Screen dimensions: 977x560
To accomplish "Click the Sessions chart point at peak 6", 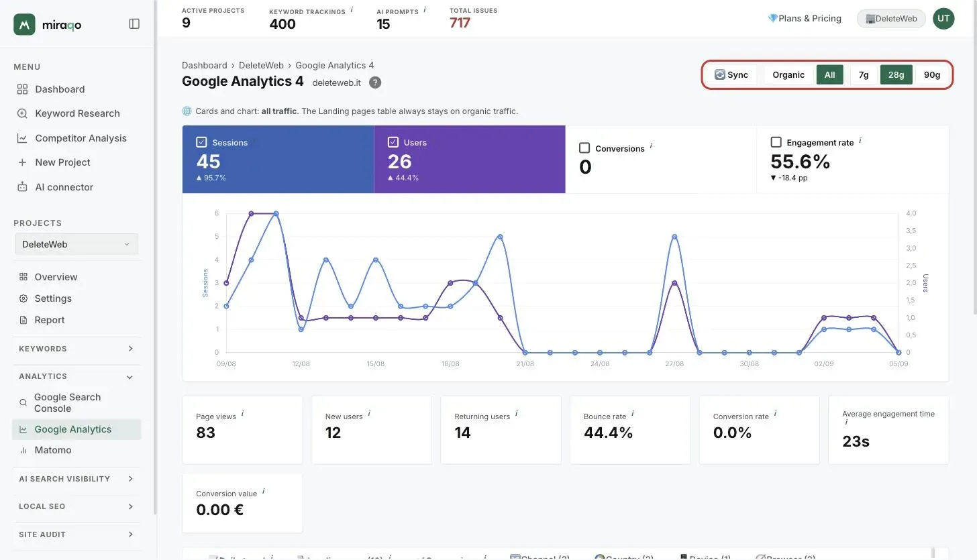I will point(276,213).
